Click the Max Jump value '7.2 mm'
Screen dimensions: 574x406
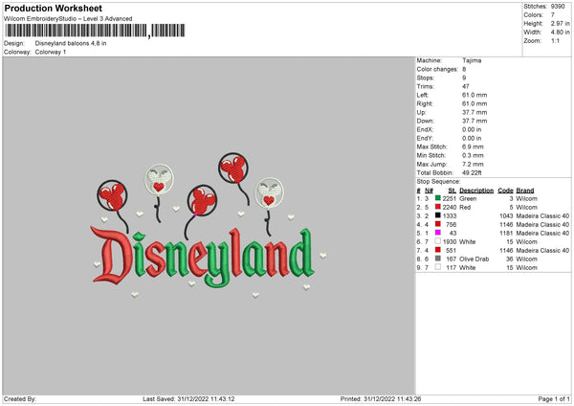pos(473,164)
